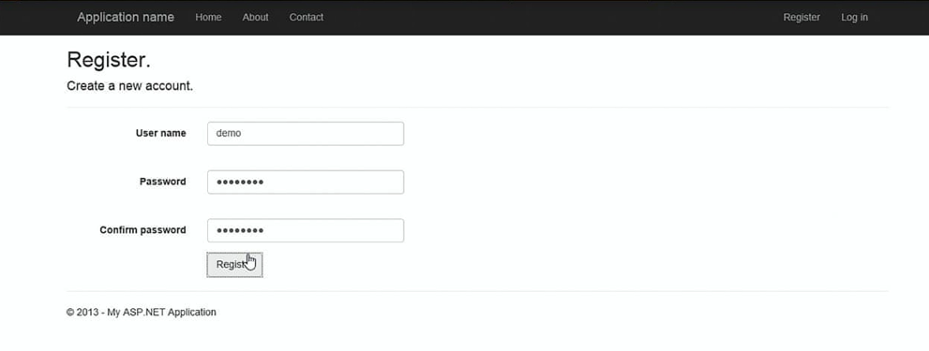Click the Register link in the navbar
Image resolution: width=929 pixels, height=351 pixels.
tap(802, 17)
